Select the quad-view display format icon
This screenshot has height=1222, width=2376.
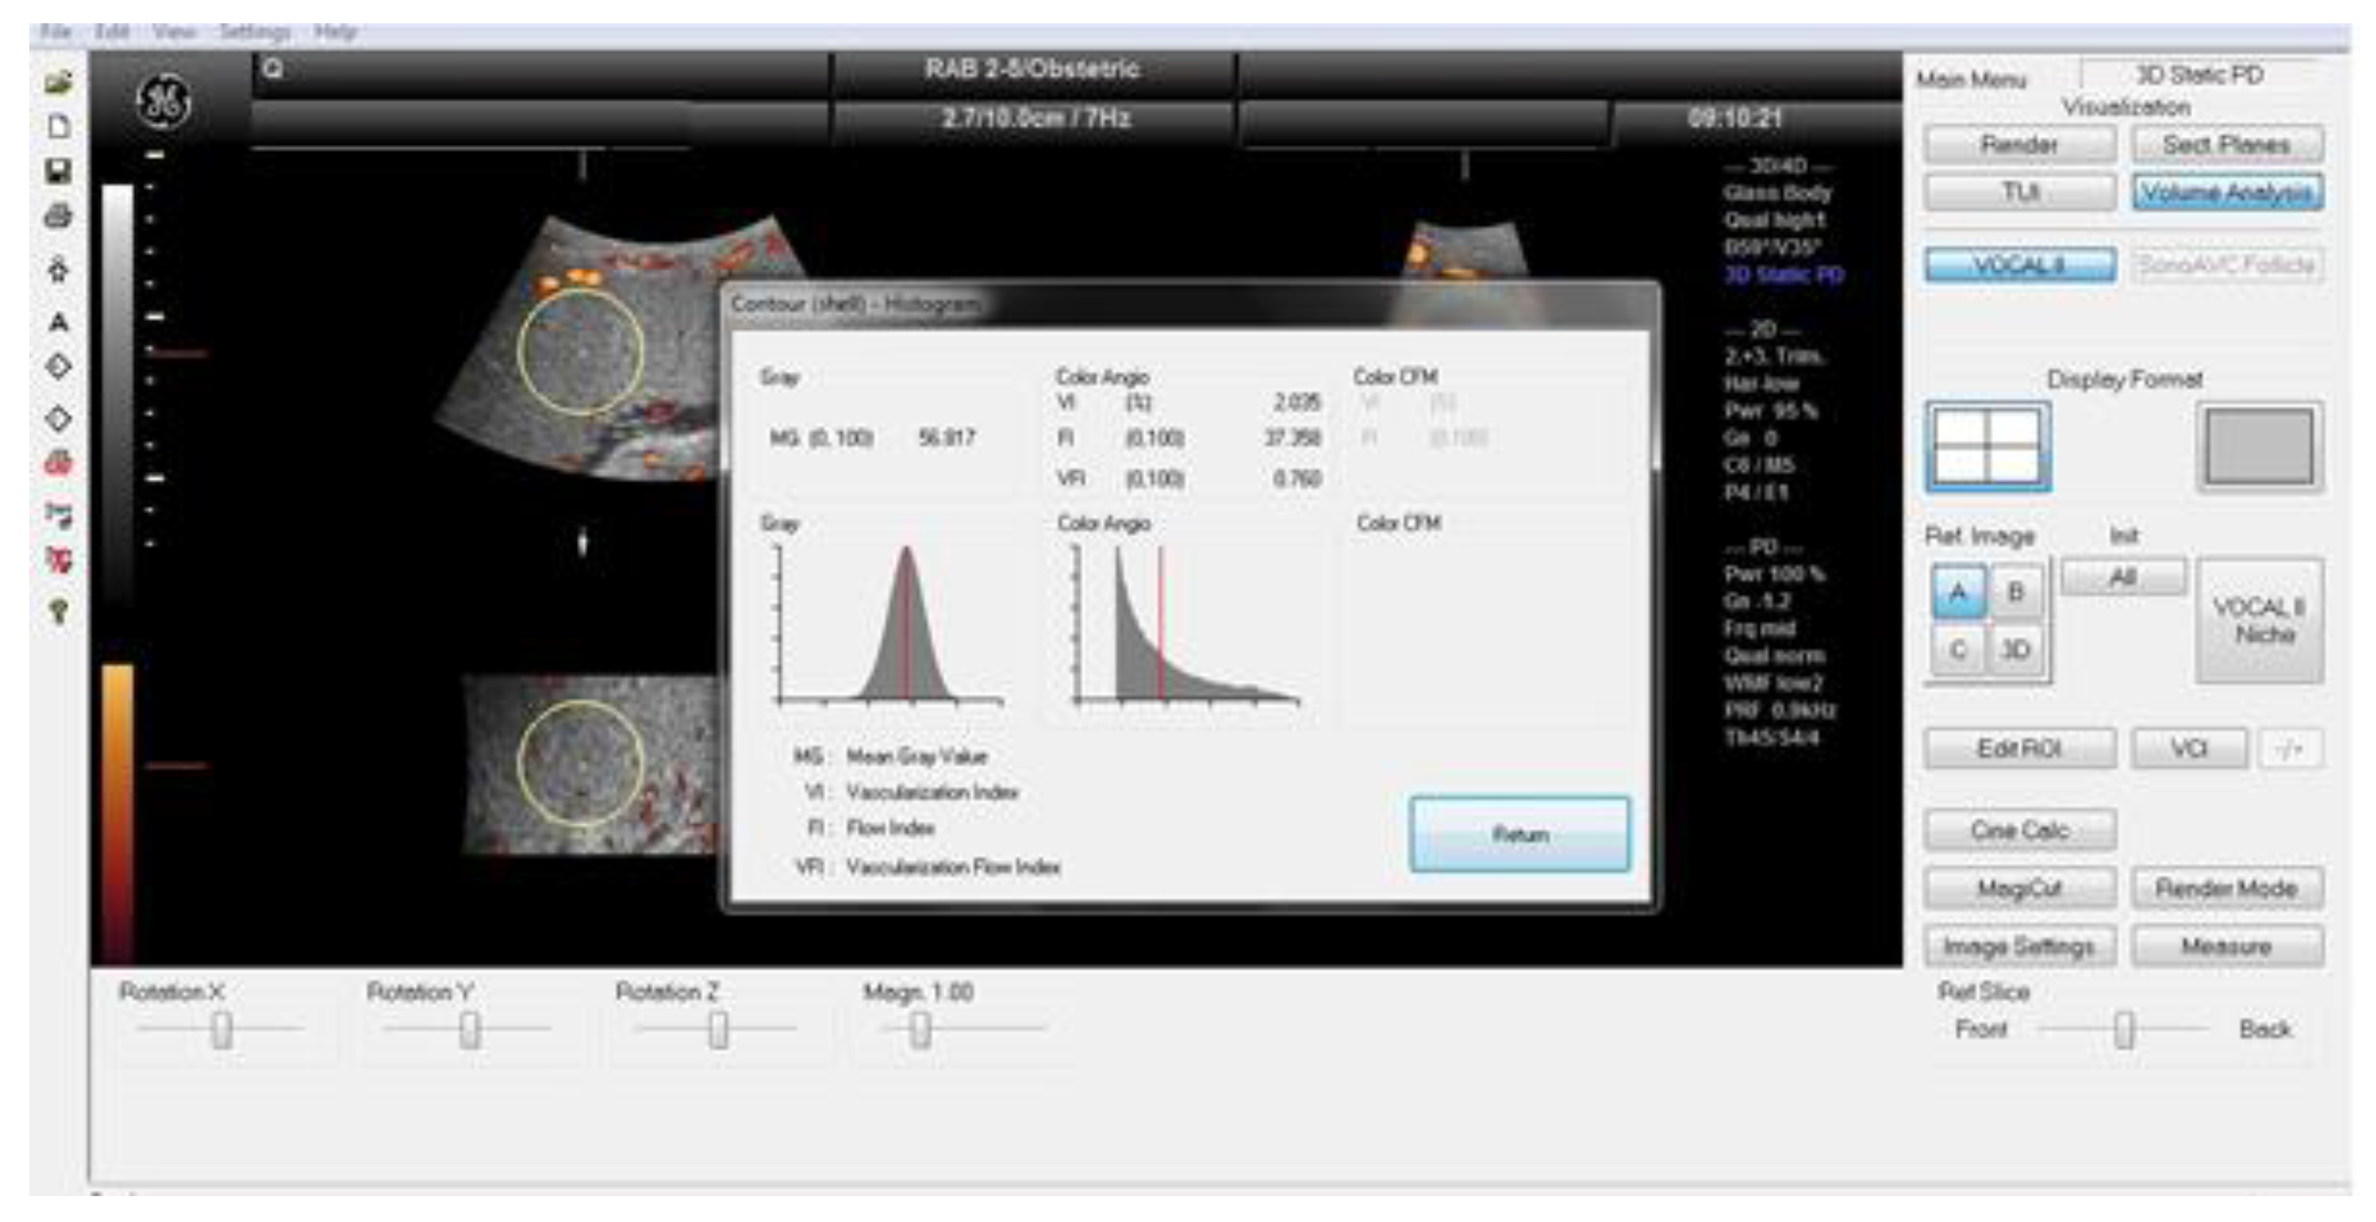pos(1988,447)
